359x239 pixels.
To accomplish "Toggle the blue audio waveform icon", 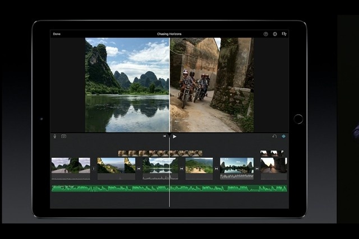I will (284, 137).
